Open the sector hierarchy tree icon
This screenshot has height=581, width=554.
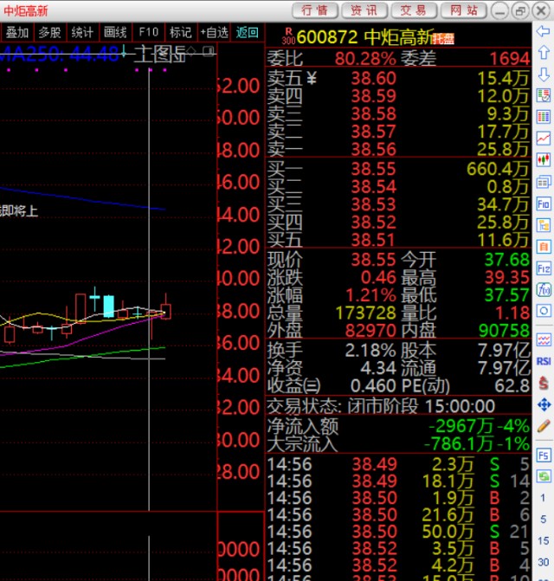point(544,225)
